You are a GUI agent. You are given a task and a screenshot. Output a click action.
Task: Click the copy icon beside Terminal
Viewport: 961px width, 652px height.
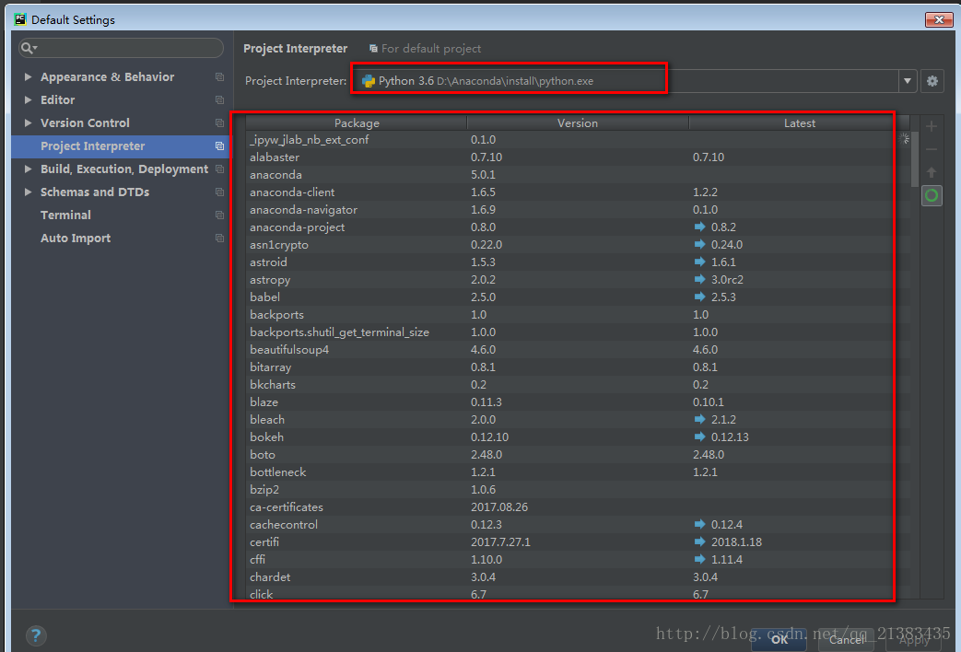219,215
